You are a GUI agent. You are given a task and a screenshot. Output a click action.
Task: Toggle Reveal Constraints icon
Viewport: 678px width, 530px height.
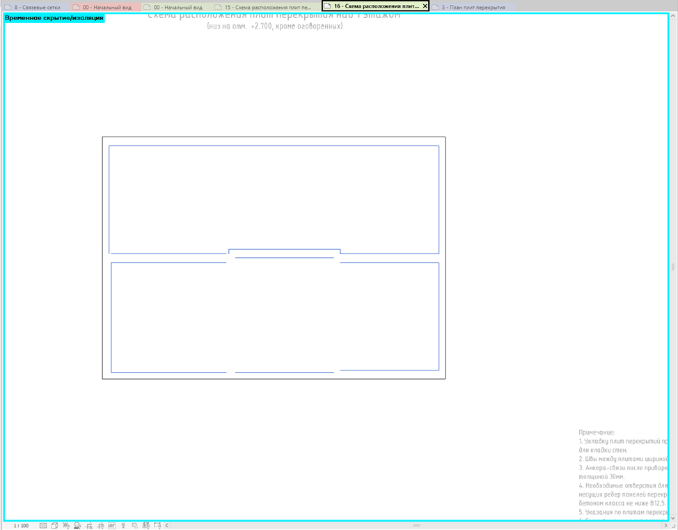click(x=157, y=526)
